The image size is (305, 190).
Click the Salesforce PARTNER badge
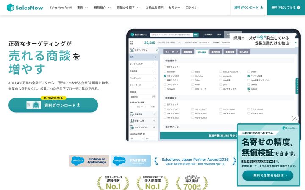(131, 161)
